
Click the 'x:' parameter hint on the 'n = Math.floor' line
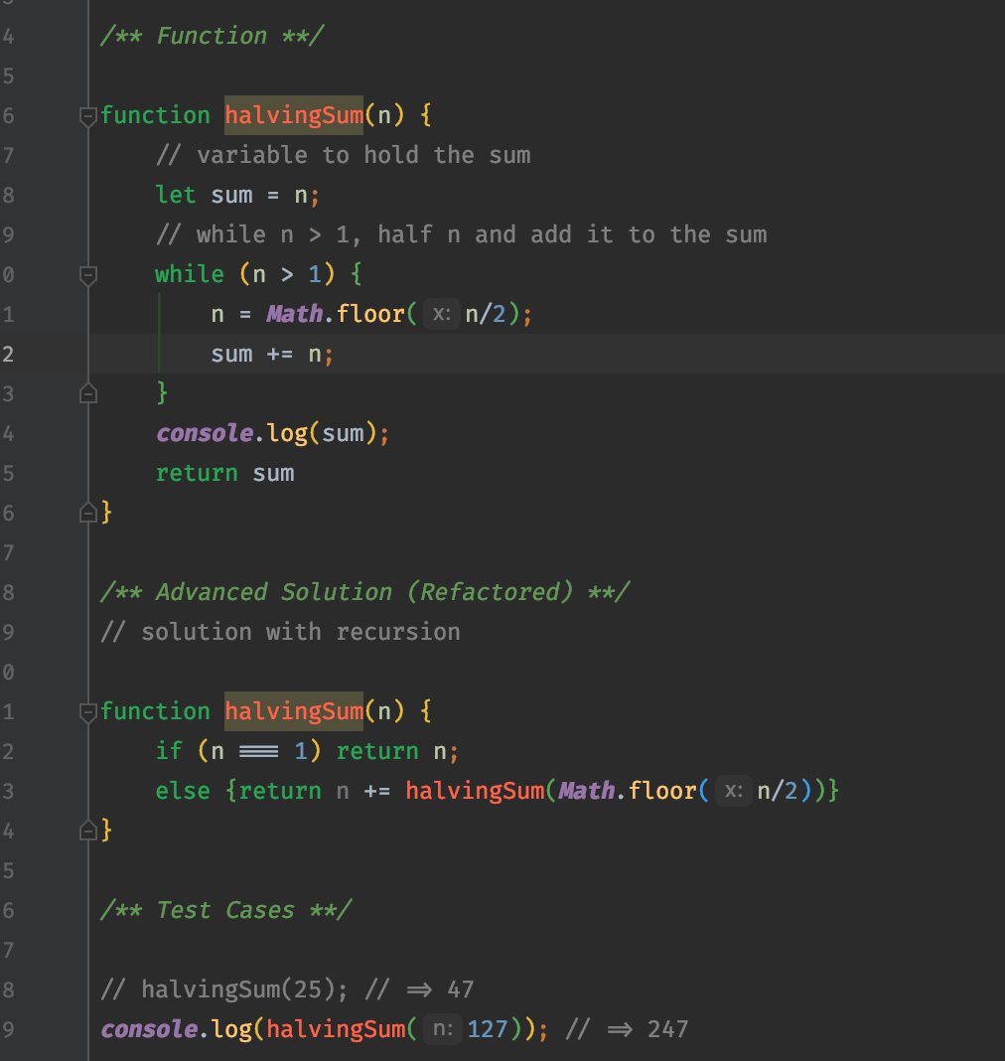[442, 314]
